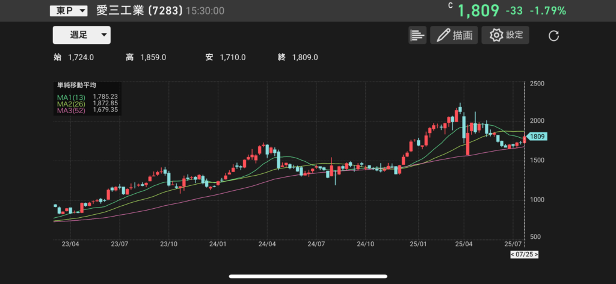Click the 07/25 date marker
This screenshot has height=284, width=616.
tap(524, 255)
